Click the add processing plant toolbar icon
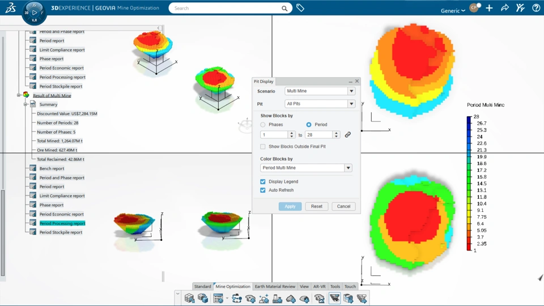This screenshot has width=544, height=306. pos(277,298)
